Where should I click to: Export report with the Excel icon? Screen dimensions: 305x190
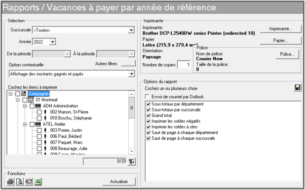point(38,182)
